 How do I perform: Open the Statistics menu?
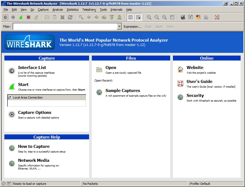coord(73,10)
